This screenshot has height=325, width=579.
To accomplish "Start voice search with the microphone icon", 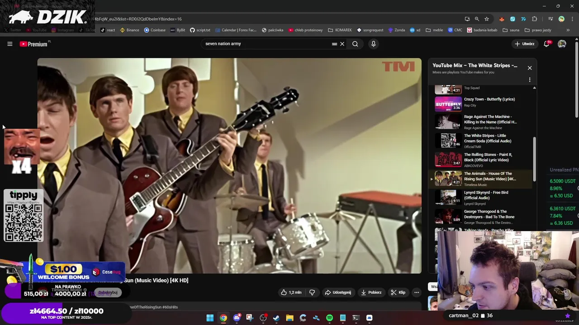I will pos(373,44).
